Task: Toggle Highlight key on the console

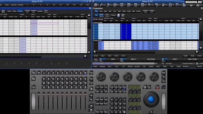Action: pyautogui.click(x=145, y=87)
